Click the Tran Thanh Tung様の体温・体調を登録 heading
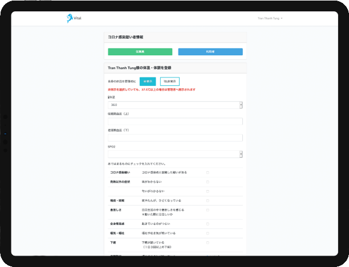The height and width of the screenshot is (267, 349). (x=140, y=68)
